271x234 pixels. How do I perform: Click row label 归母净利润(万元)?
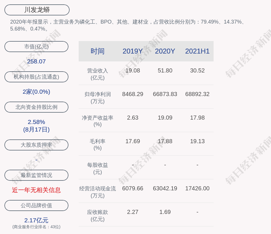(98, 98)
